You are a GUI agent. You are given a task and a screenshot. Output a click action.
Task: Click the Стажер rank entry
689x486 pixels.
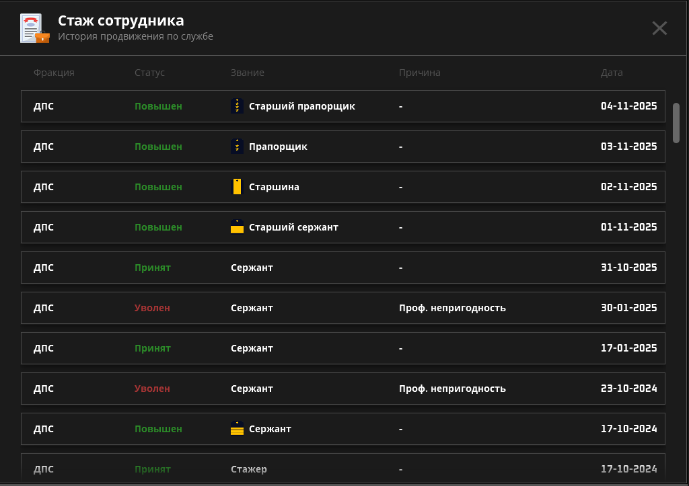pos(248,469)
